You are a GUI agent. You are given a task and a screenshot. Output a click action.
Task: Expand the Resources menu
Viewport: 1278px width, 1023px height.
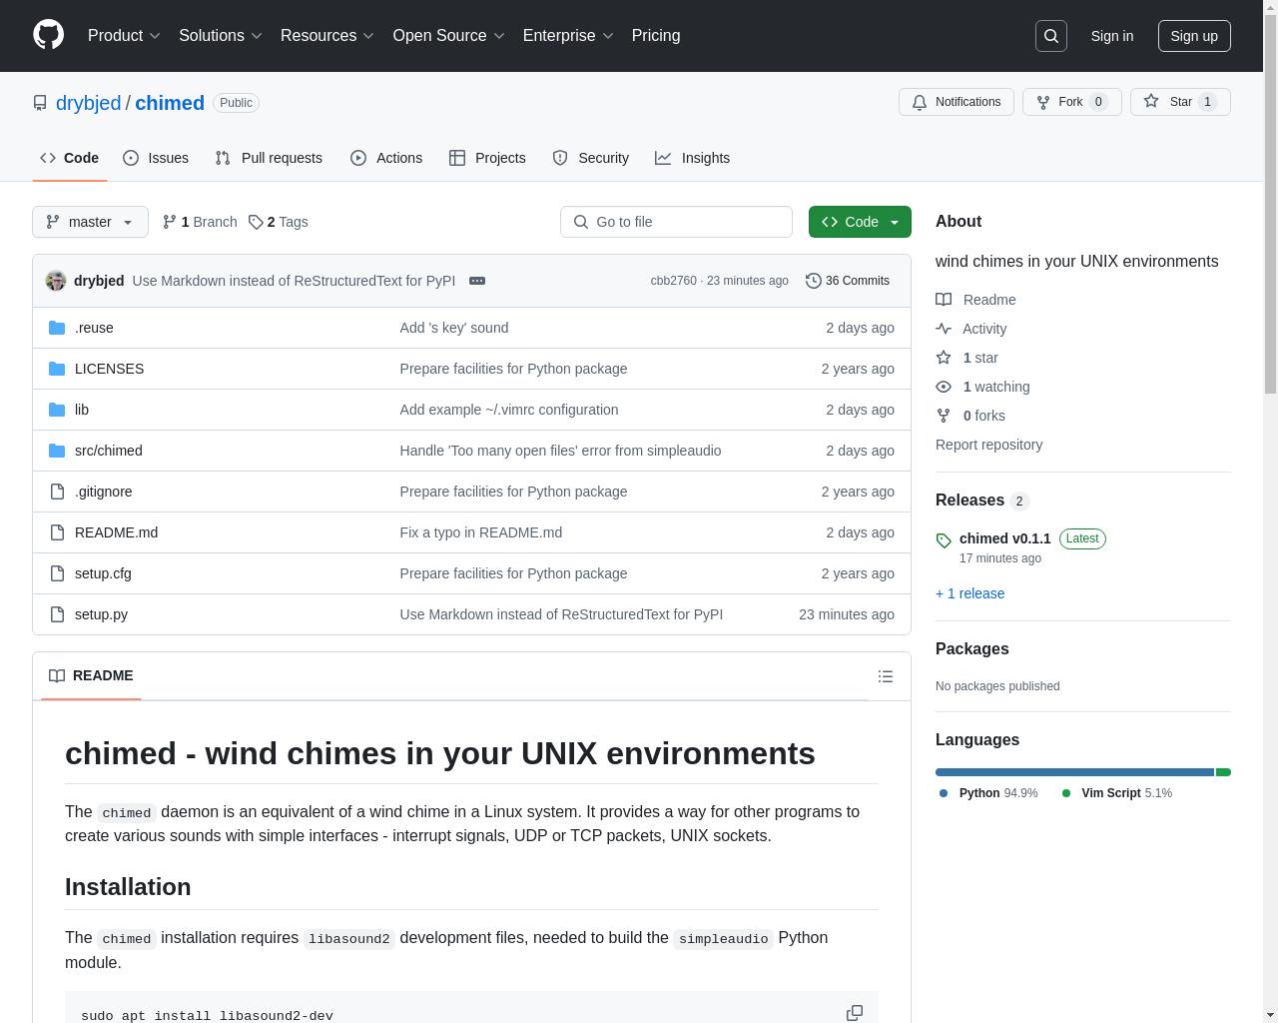coord(327,36)
